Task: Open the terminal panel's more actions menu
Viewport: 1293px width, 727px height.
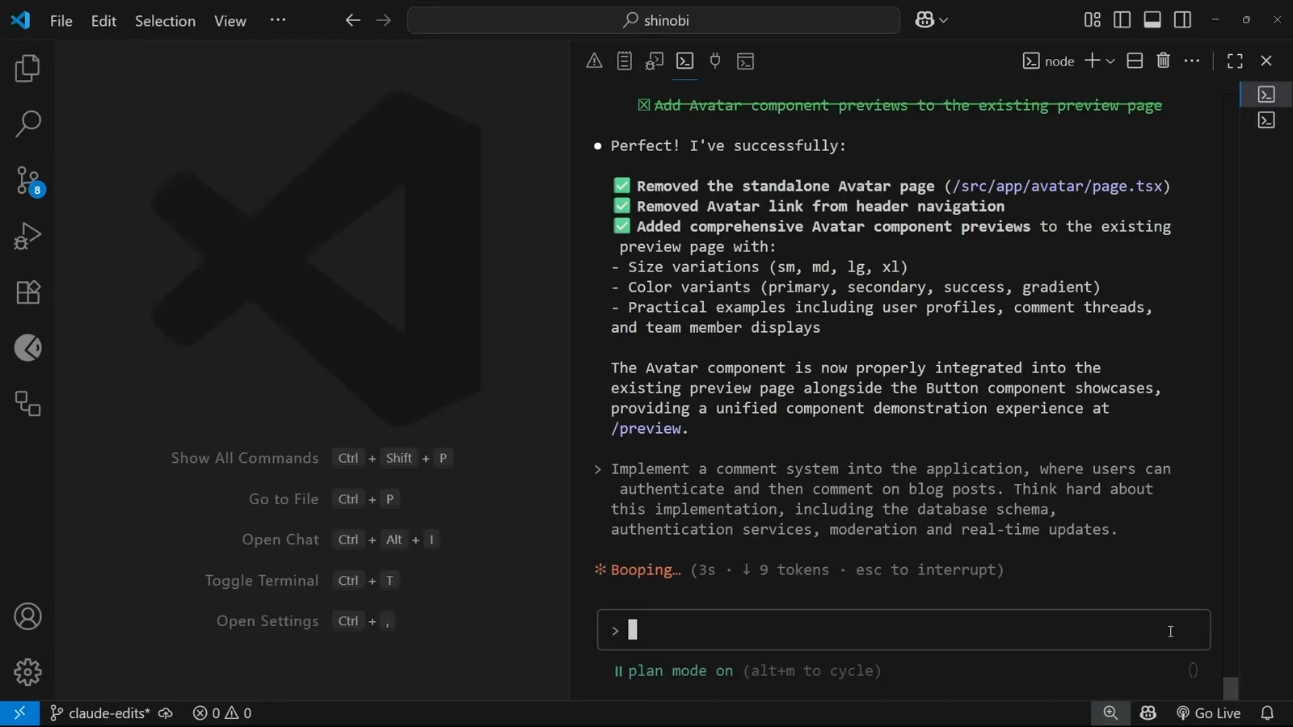Action: pos(1192,61)
